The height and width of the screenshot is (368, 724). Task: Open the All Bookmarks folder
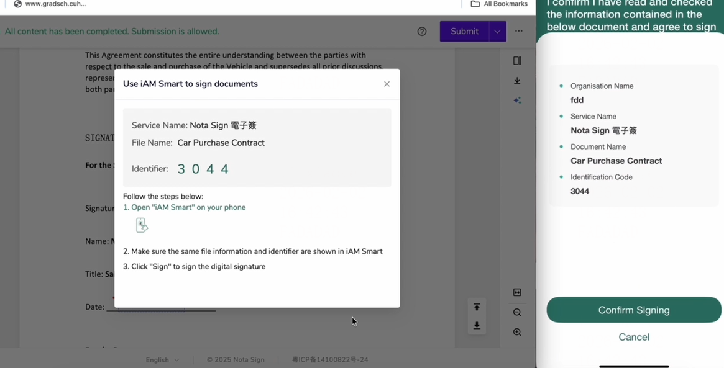[x=498, y=4]
